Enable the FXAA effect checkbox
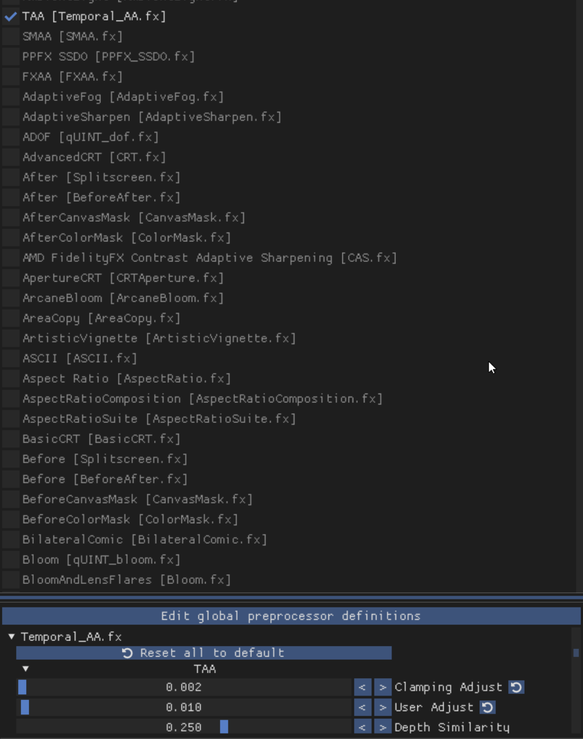583x739 pixels. point(11,77)
